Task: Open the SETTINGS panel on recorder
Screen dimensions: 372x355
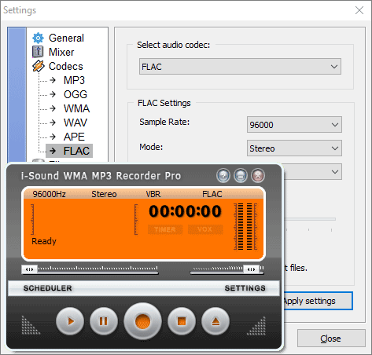Action: pyautogui.click(x=245, y=288)
